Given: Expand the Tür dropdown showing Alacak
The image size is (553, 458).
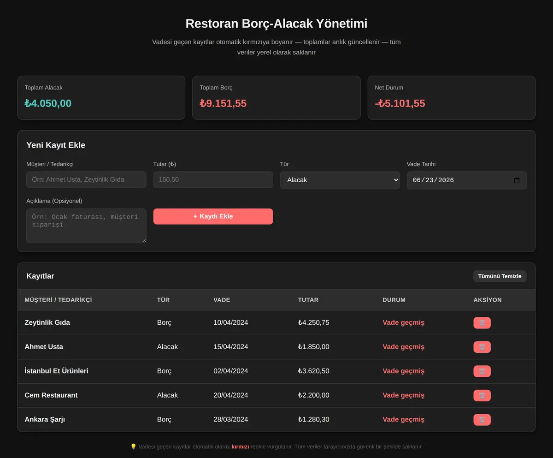Looking at the screenshot, I should tap(340, 180).
